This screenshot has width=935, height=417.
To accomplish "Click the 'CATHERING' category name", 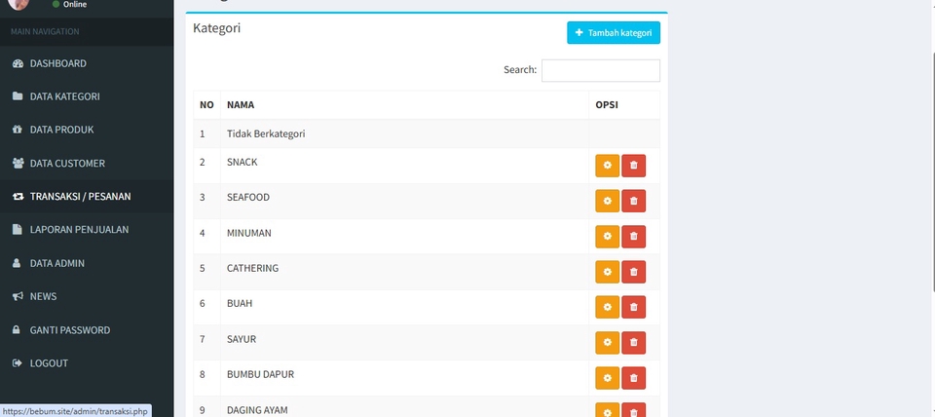I will pos(252,268).
